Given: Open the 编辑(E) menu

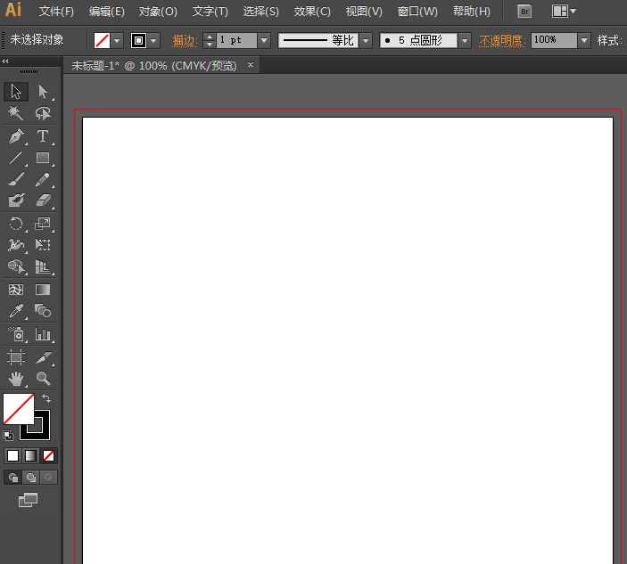Looking at the screenshot, I should pos(107,12).
